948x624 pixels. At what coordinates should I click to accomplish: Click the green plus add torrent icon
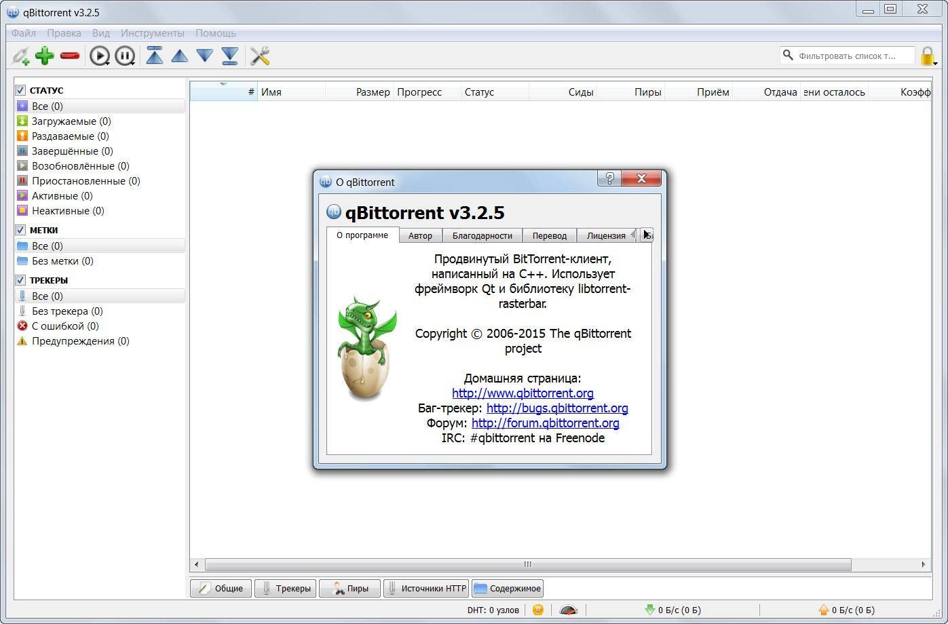(45, 56)
